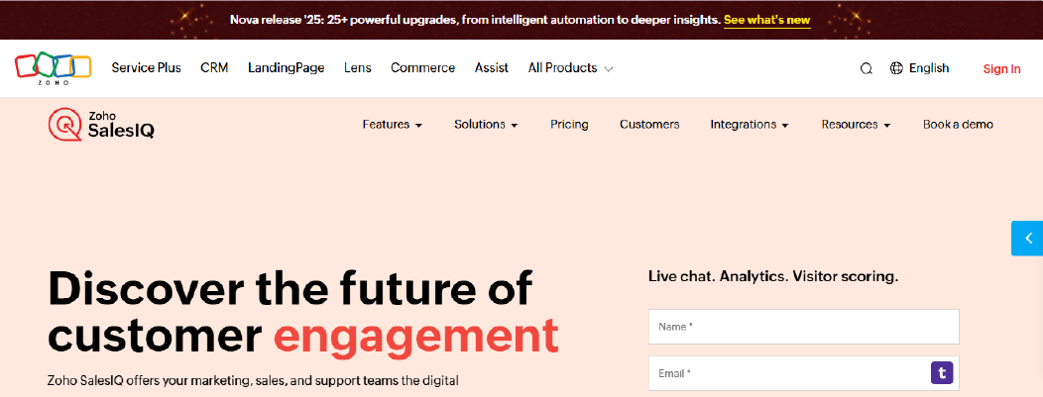Focus the Email input field
The image size is (1043, 397).
click(803, 373)
